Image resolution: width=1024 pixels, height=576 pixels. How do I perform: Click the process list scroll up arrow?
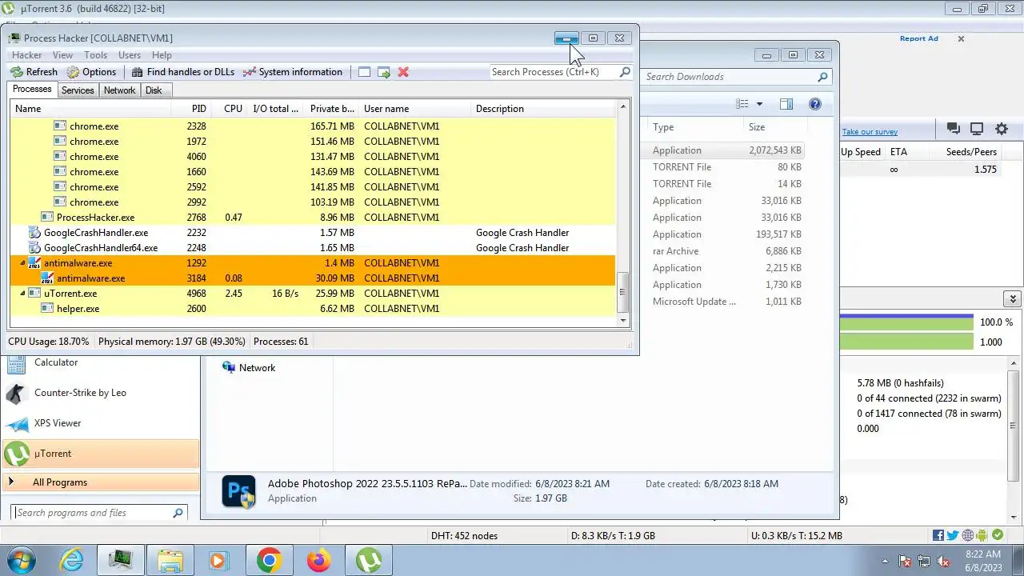624,106
